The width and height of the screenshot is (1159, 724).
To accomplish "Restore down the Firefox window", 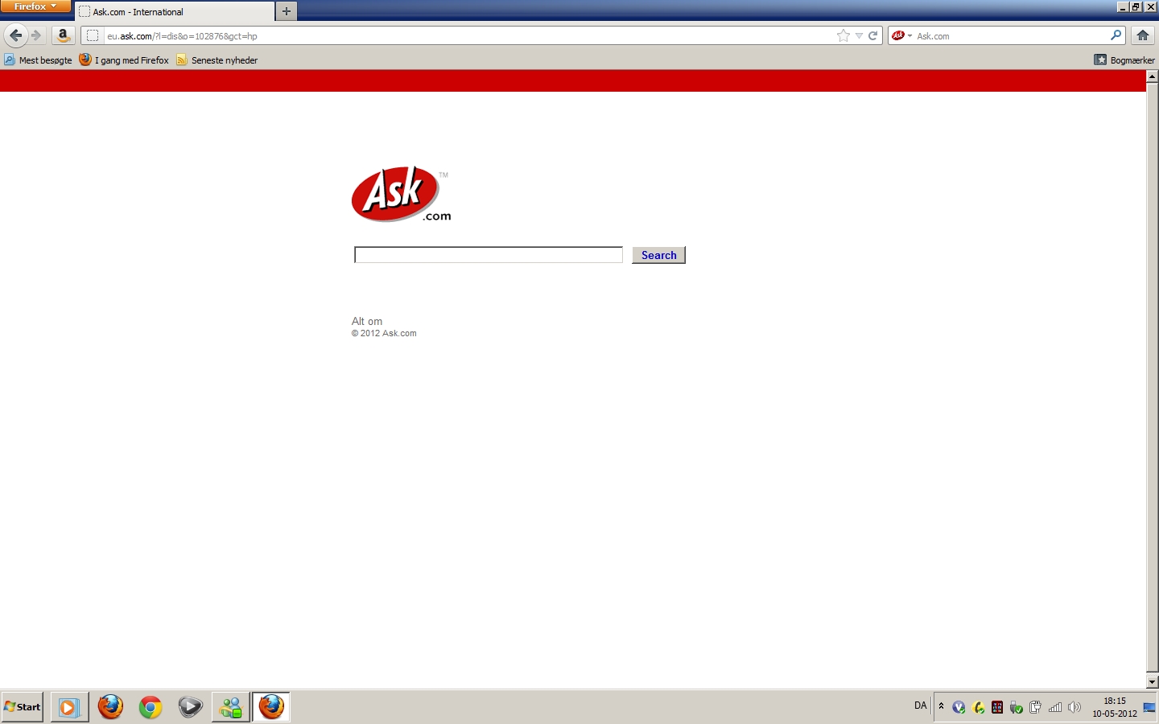I will (x=1136, y=6).
